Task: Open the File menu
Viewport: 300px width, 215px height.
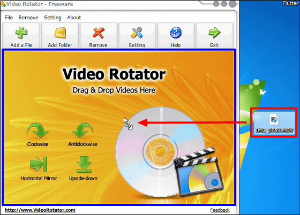Action: point(9,18)
